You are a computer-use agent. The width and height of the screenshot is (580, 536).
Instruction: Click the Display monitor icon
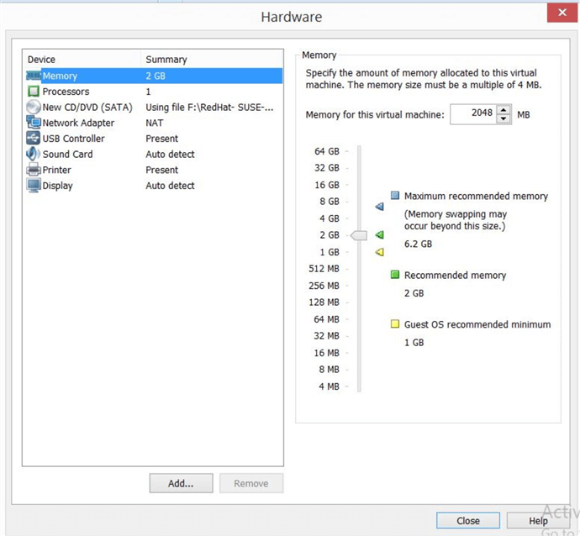click(x=34, y=185)
